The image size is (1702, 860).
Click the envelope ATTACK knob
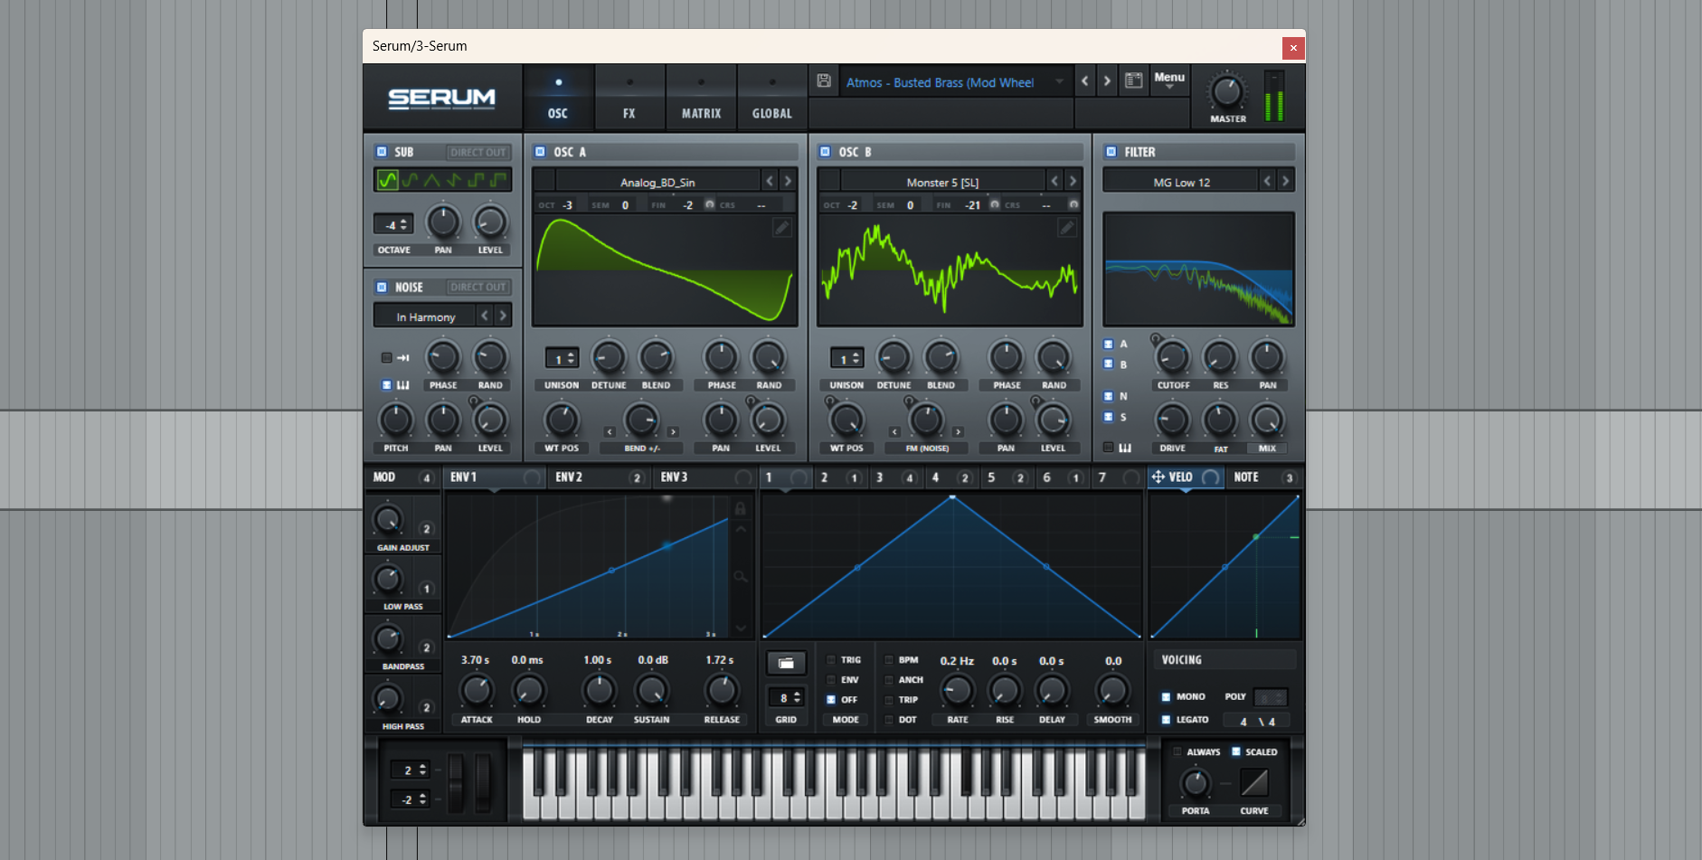click(477, 691)
